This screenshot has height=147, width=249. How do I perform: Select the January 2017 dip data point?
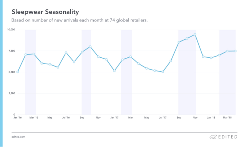click(x=115, y=71)
